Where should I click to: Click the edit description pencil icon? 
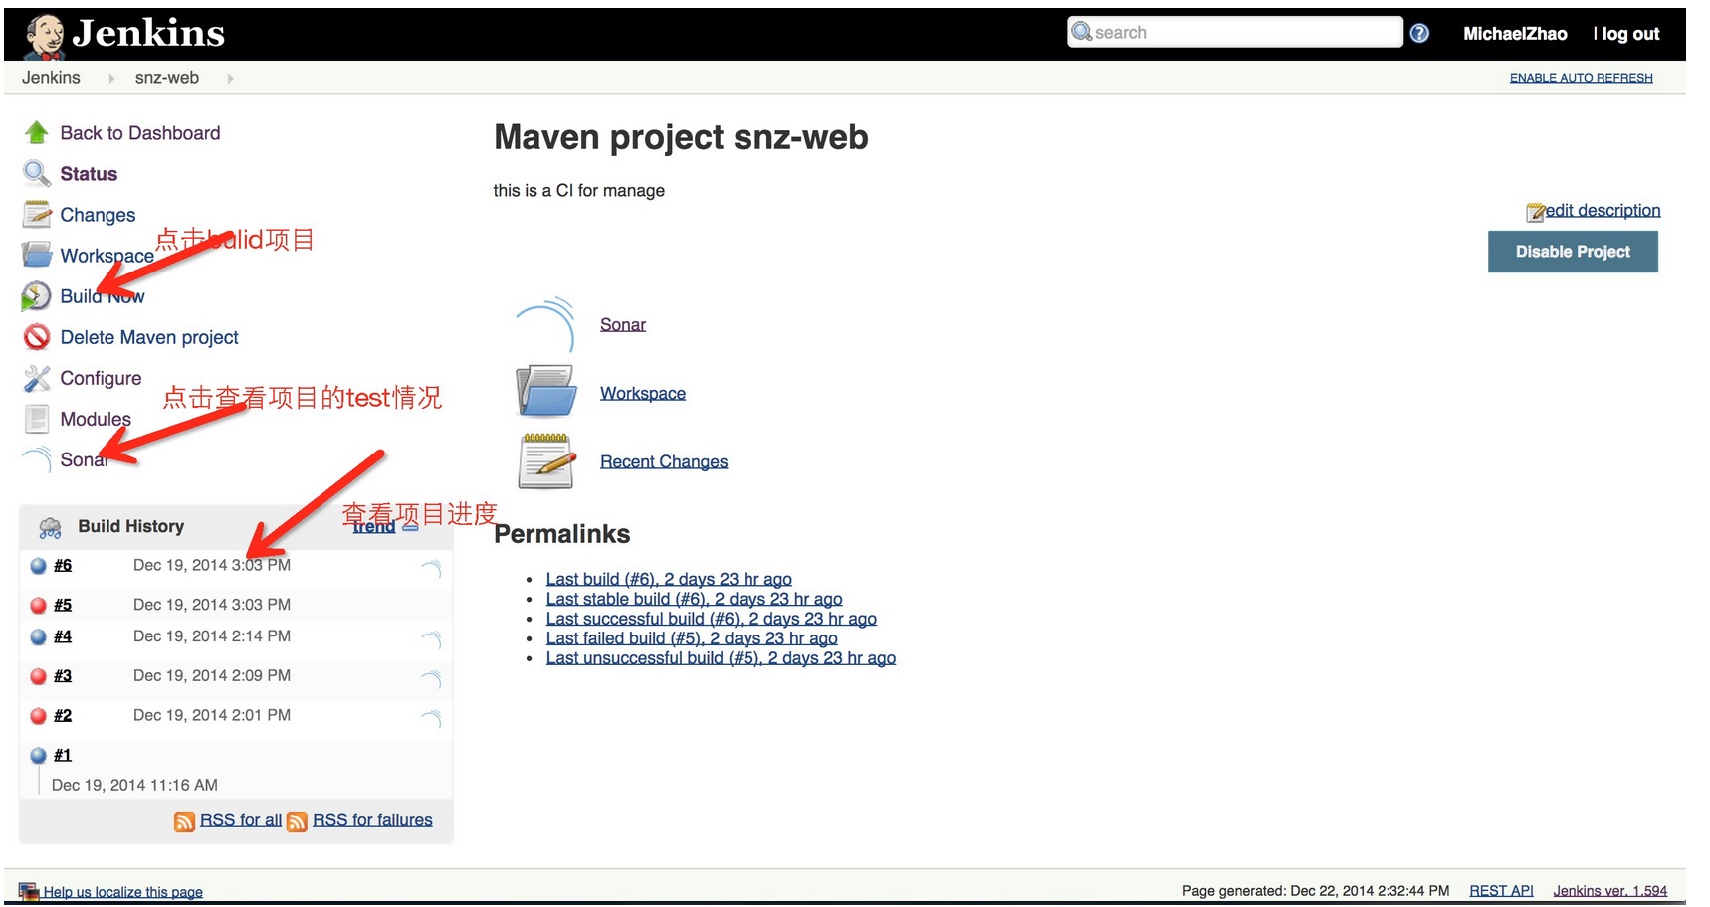[1536, 211]
